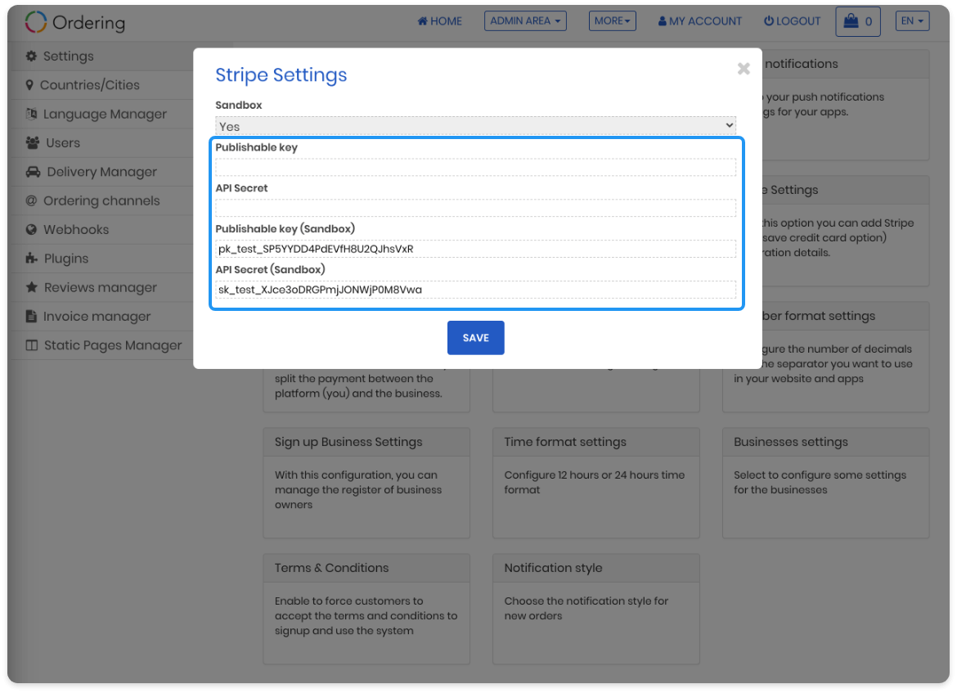Open the Terms & Conditions card
Viewport: 957px width, 693px height.
366,609
